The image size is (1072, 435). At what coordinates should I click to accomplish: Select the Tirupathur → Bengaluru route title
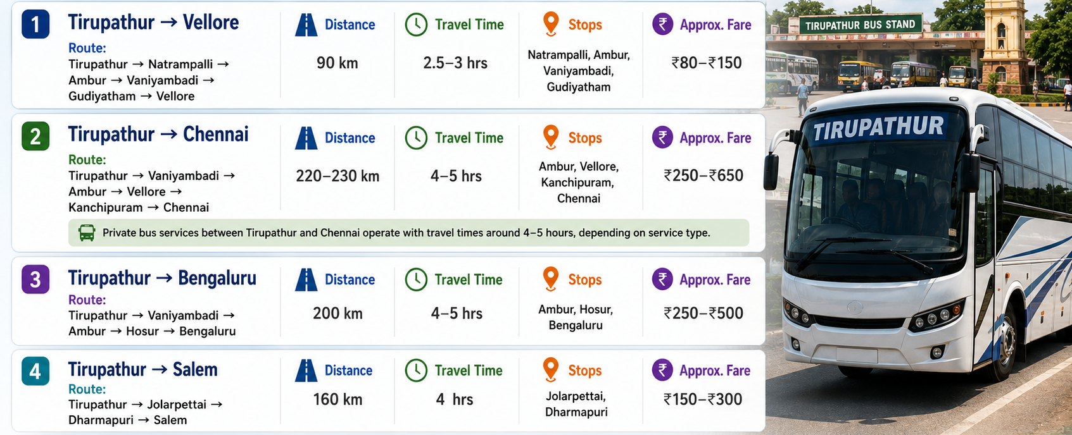(x=162, y=278)
